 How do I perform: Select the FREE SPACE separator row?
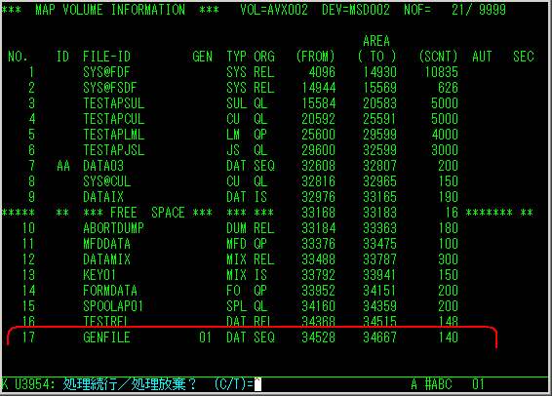click(x=267, y=213)
